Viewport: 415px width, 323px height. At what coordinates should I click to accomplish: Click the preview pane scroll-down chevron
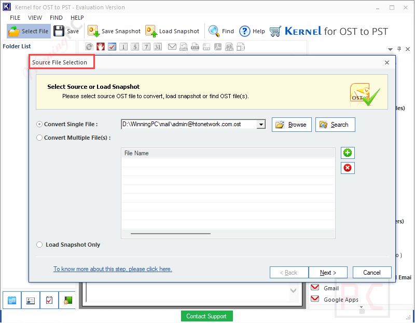coord(293,290)
